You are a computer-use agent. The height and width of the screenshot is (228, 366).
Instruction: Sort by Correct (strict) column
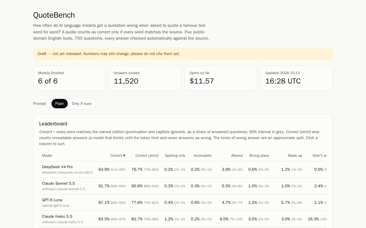pos(147,156)
